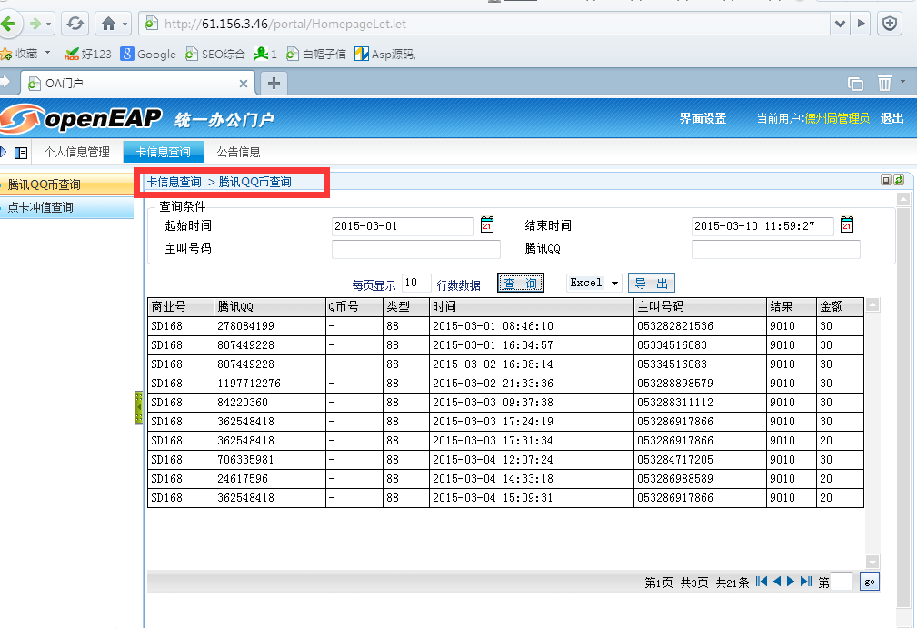Open the 公告信息 tab

(x=239, y=152)
